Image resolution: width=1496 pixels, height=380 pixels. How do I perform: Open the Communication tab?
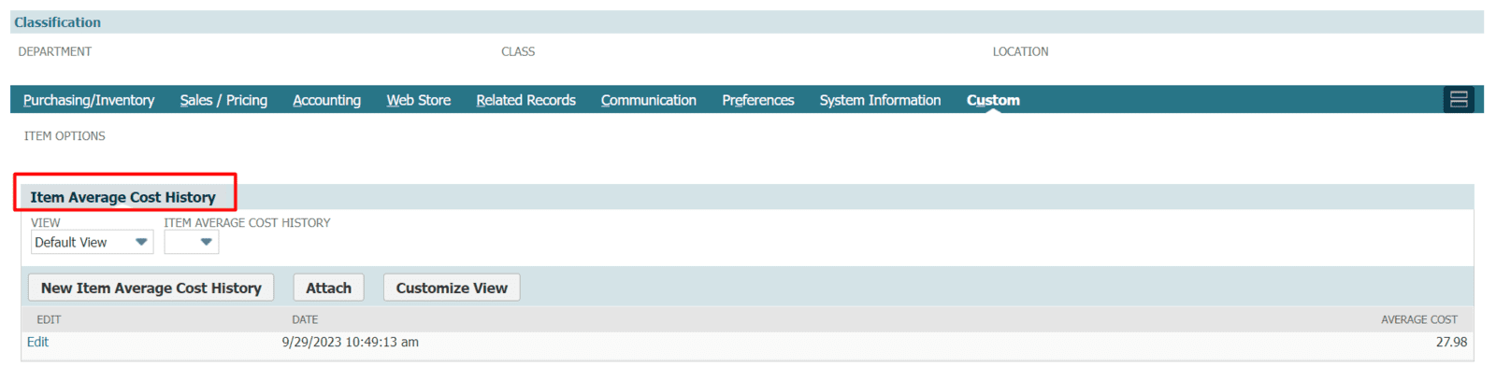648,100
